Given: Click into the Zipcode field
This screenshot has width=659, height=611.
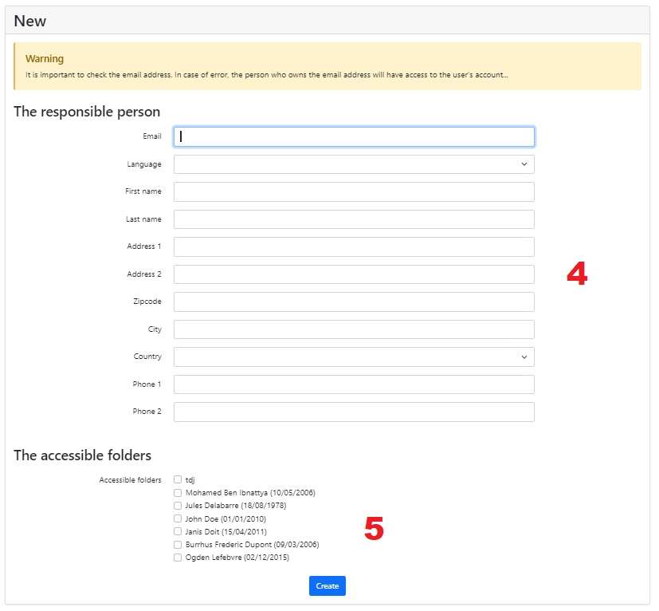Looking at the screenshot, I should (354, 302).
